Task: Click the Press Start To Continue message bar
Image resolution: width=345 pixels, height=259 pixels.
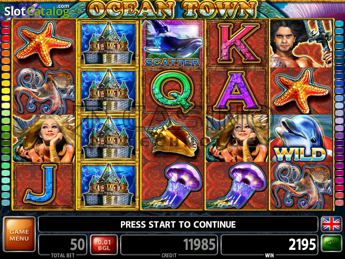Action: 178,224
